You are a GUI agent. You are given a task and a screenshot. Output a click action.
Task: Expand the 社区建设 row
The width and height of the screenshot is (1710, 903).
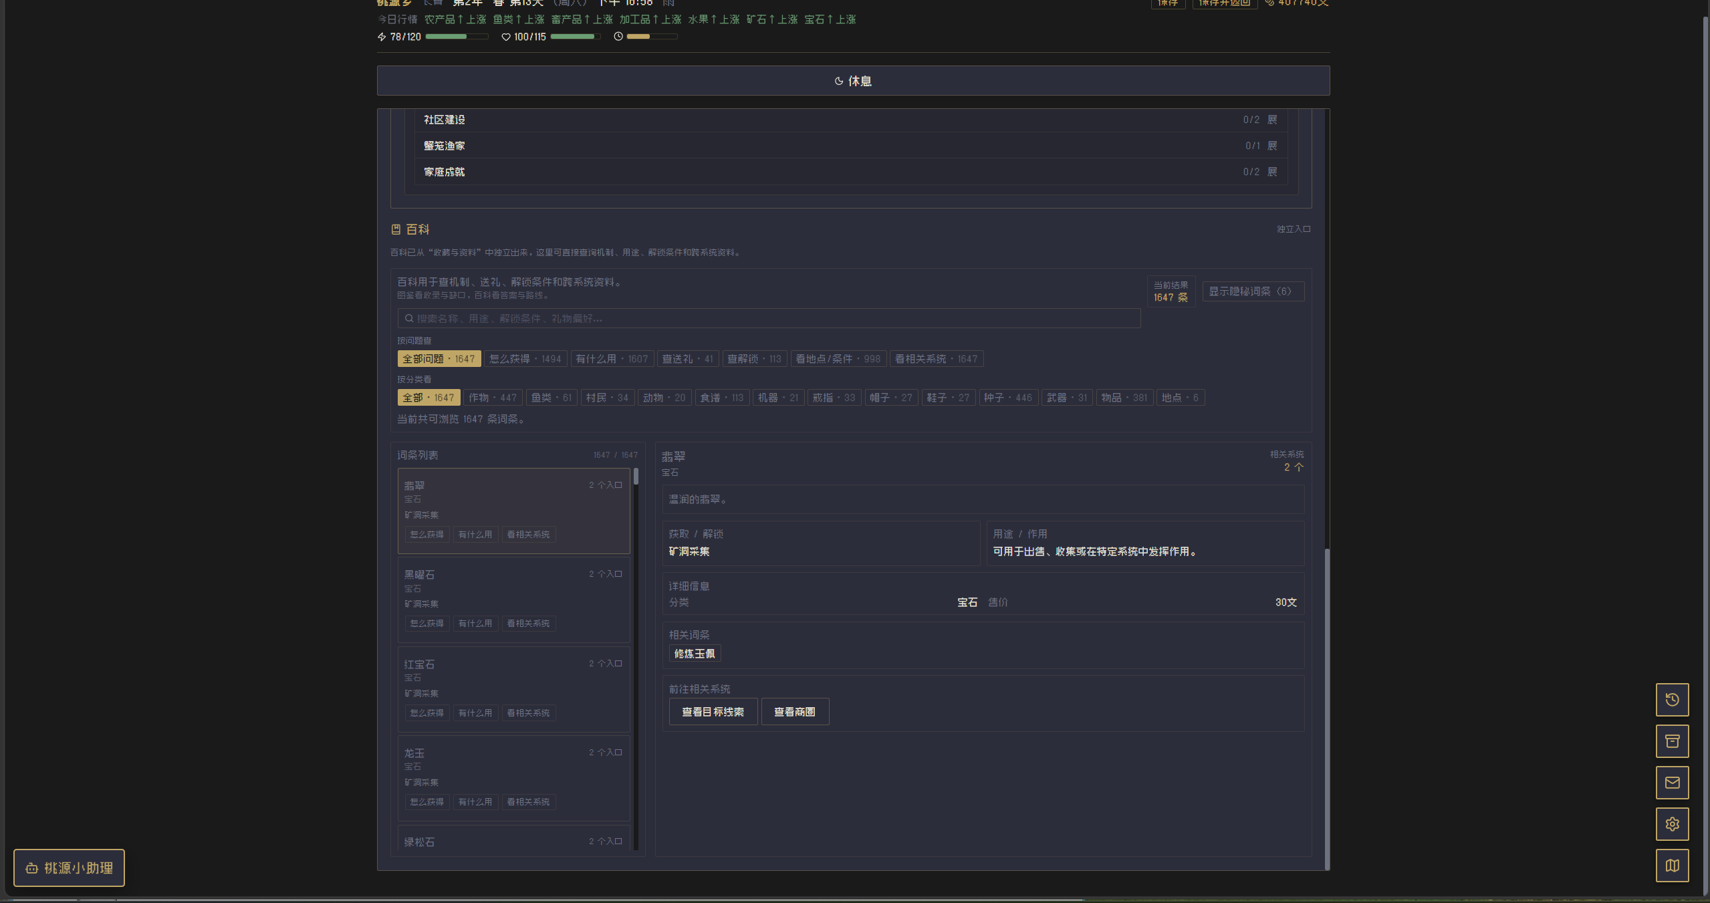(x=1271, y=120)
